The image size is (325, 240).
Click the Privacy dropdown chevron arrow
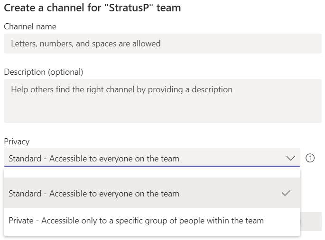pos(291,159)
